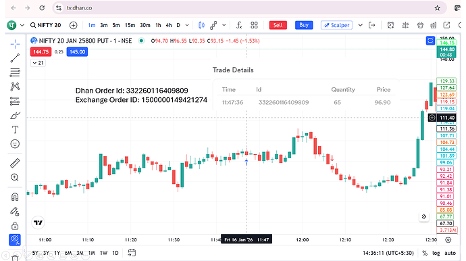Open the basket icon in toolbar
Viewport: 466px width, 261px height.
click(420, 25)
